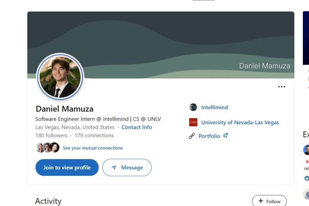Screen dimensions: 309x206
Task: Follow Daniel Mamuza's activity
Action: click(269, 201)
